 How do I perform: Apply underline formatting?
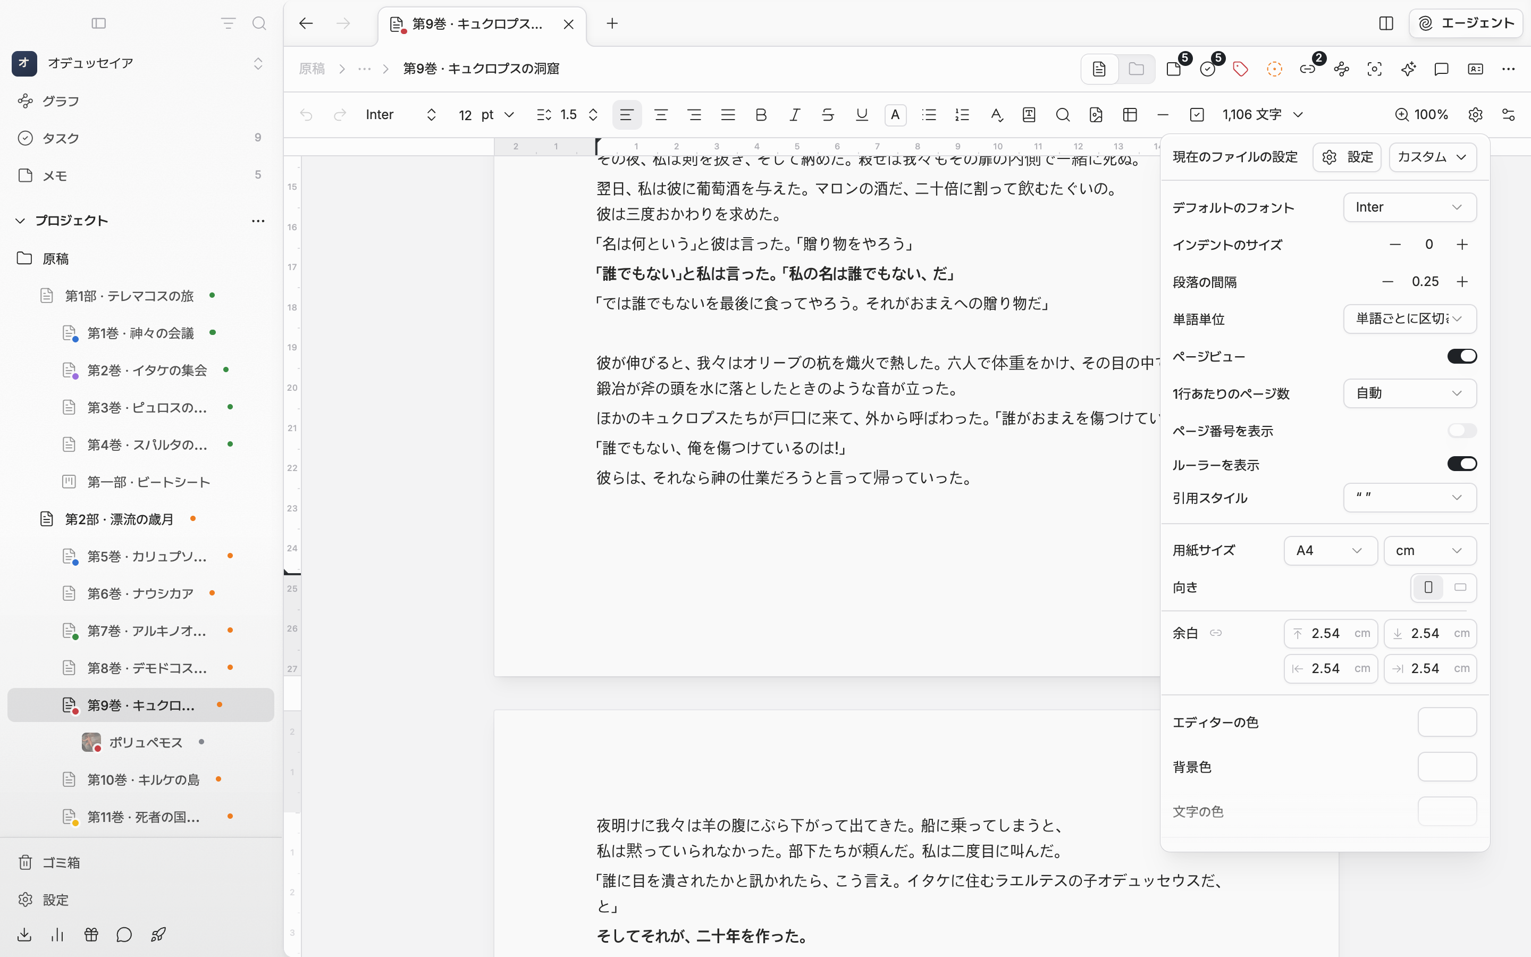coord(862,114)
